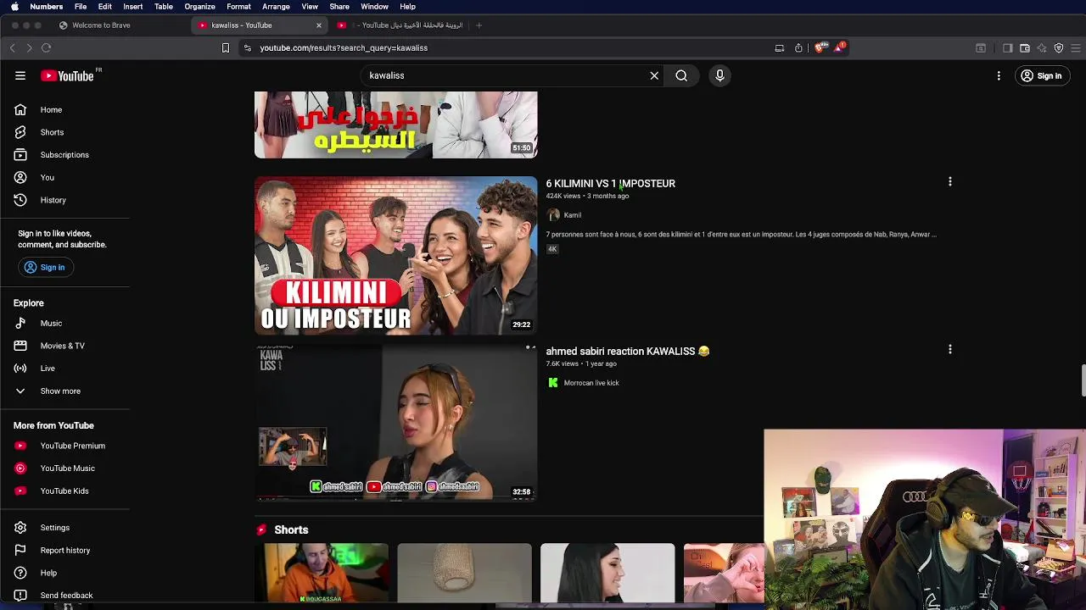Click the sidebar Sign in button
The height and width of the screenshot is (610, 1086).
tap(45, 267)
